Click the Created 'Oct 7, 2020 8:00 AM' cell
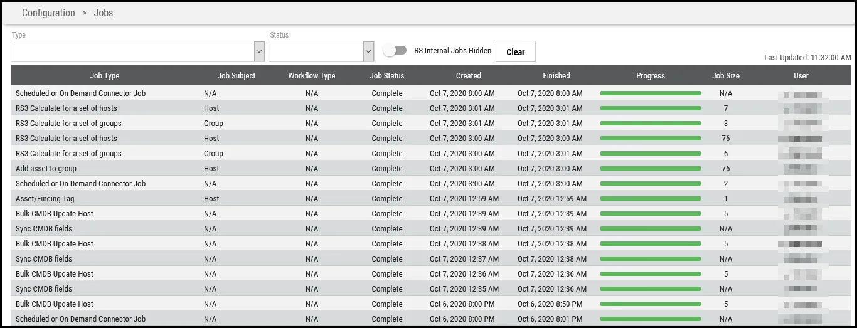The width and height of the screenshot is (857, 328). point(462,93)
